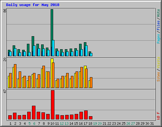
Task: Click green weekend day label "26"
Action: (x=128, y=124)
